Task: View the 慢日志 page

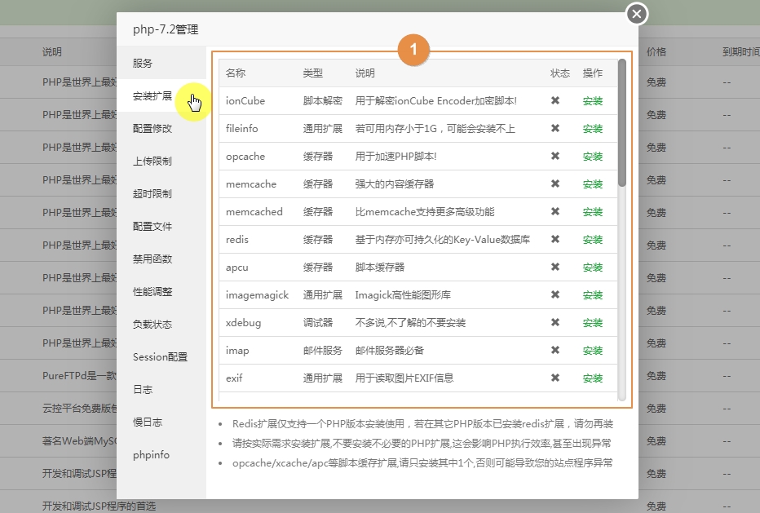Action: pyautogui.click(x=145, y=422)
